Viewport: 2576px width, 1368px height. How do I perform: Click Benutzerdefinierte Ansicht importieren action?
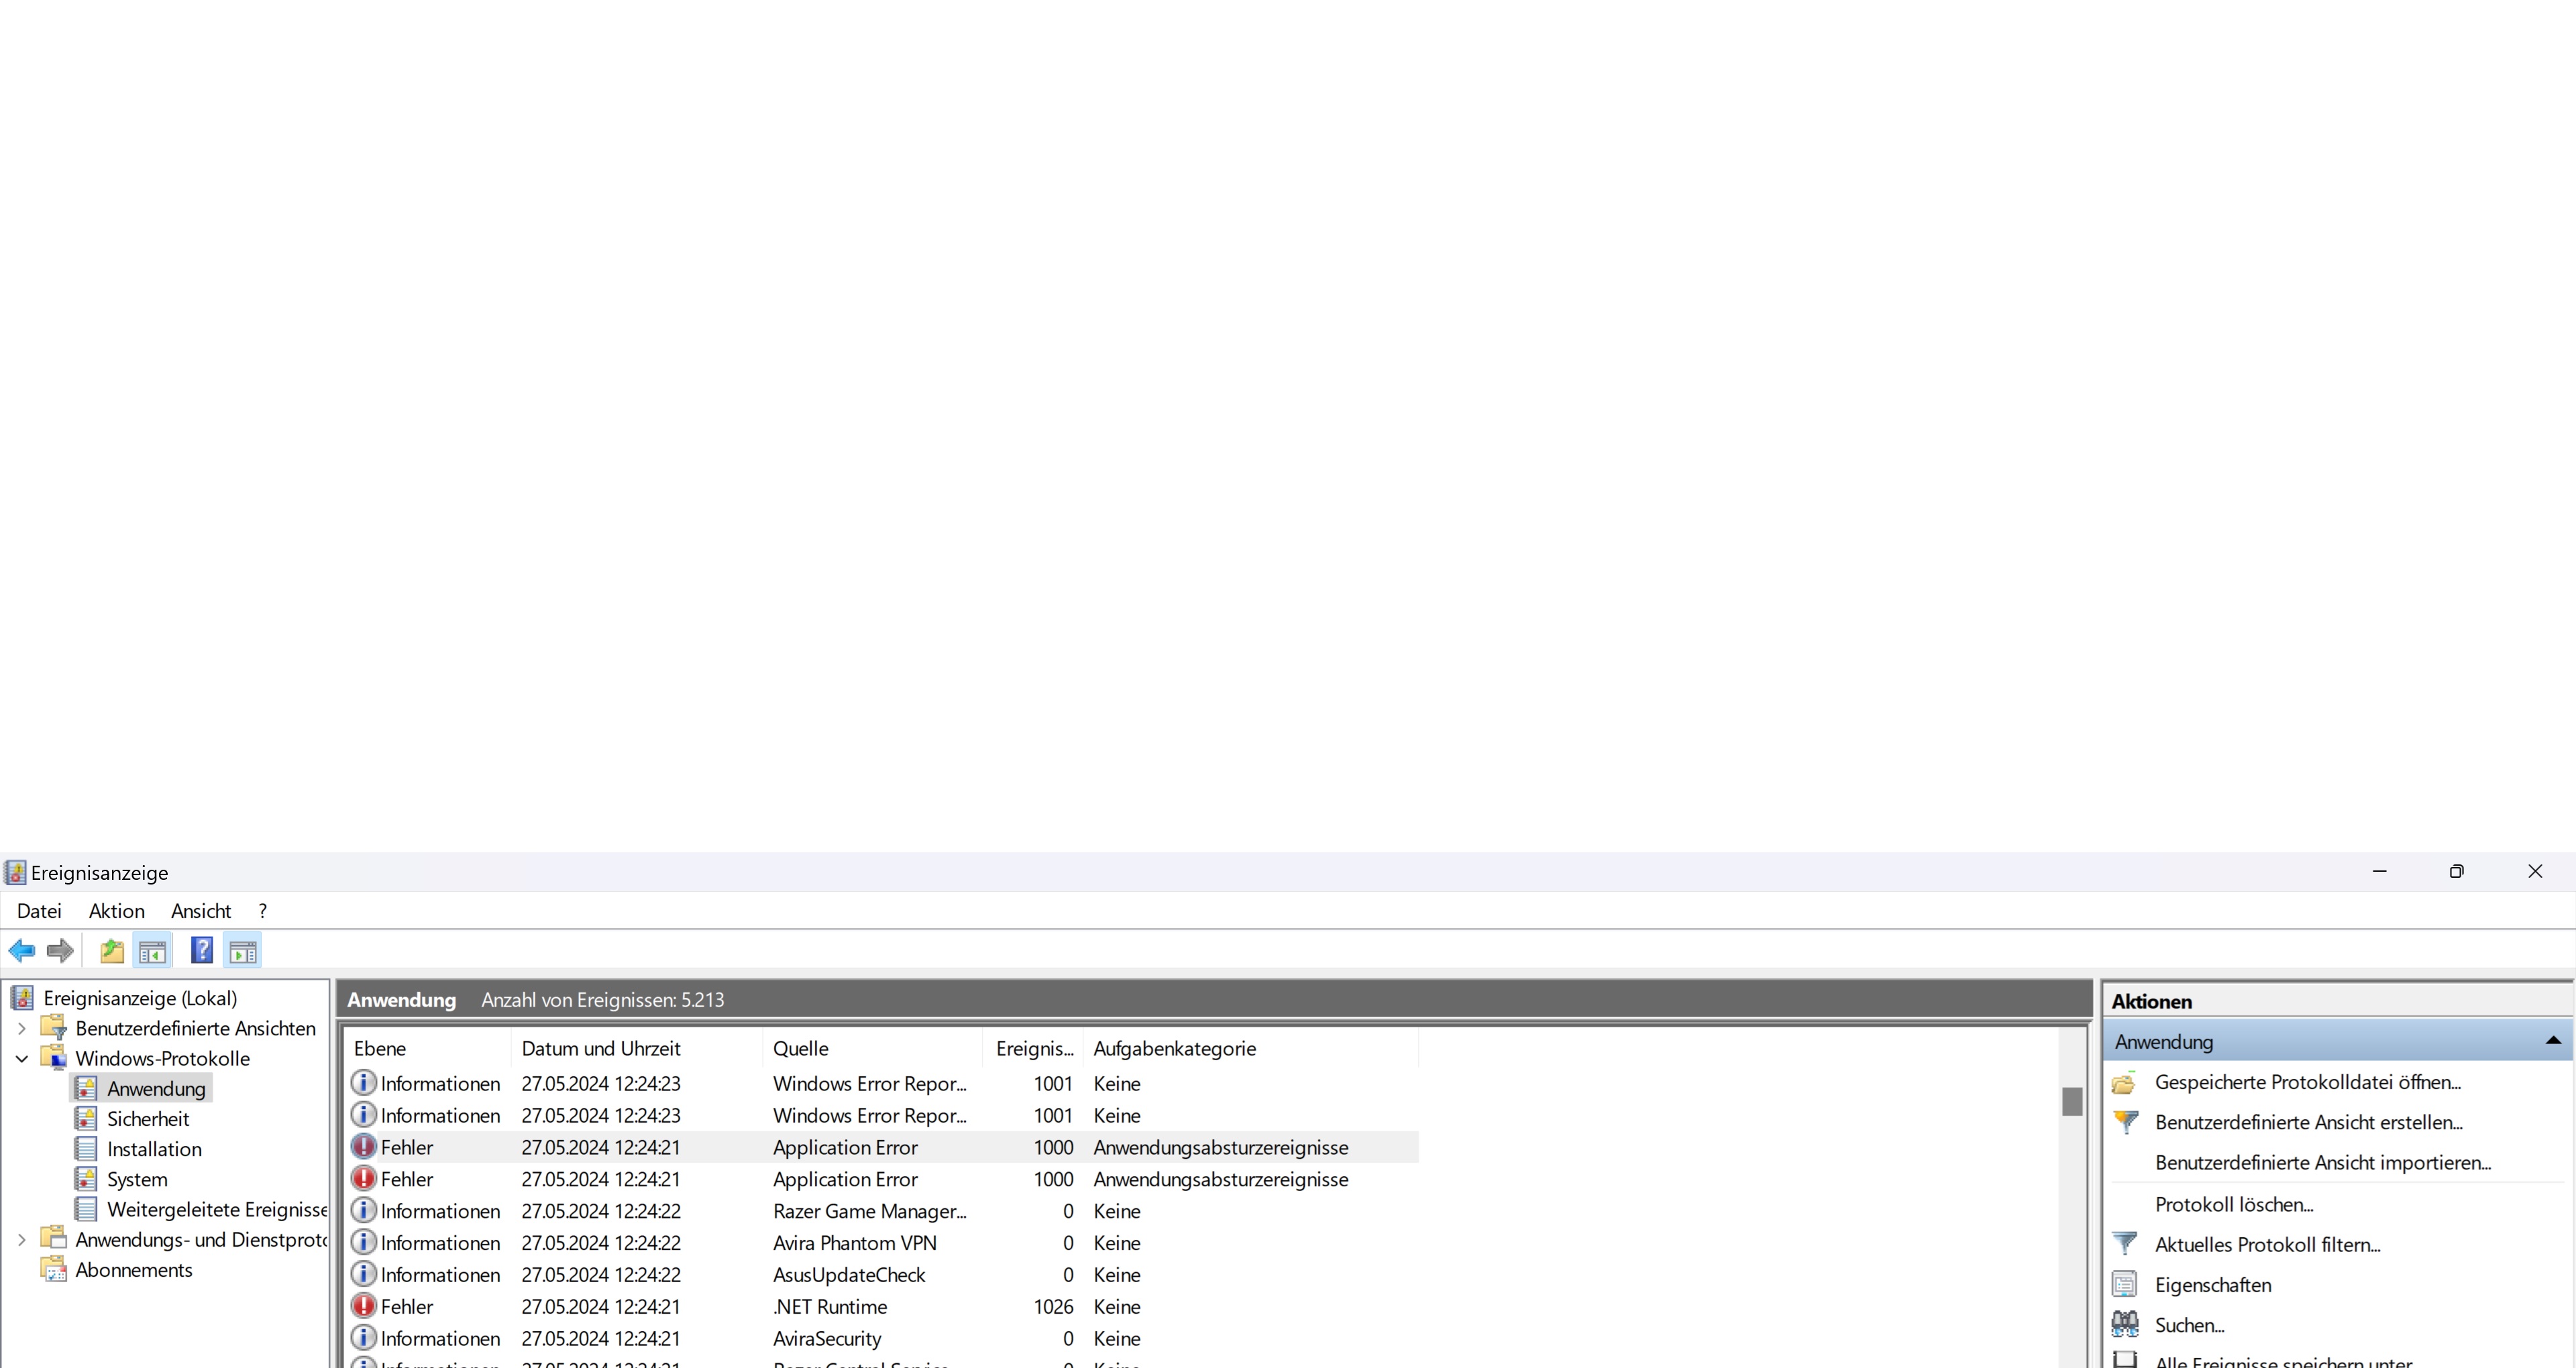[2322, 1162]
